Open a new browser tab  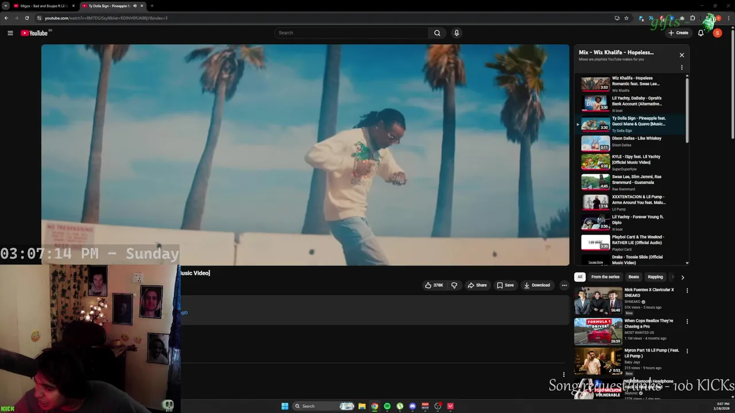click(x=152, y=6)
